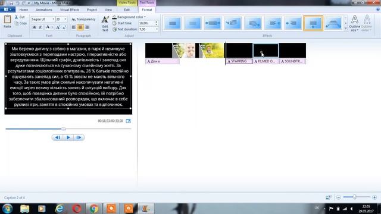Align text right
381x214 pixels.
87,27
